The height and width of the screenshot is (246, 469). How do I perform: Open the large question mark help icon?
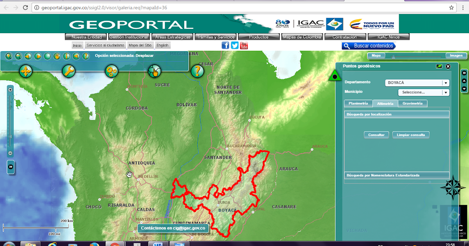point(198,71)
